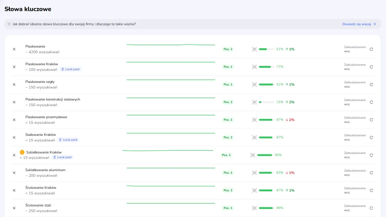The image size is (386, 217).
Task: Open the Dowiedz się więcej link
Action: [x=359, y=24]
